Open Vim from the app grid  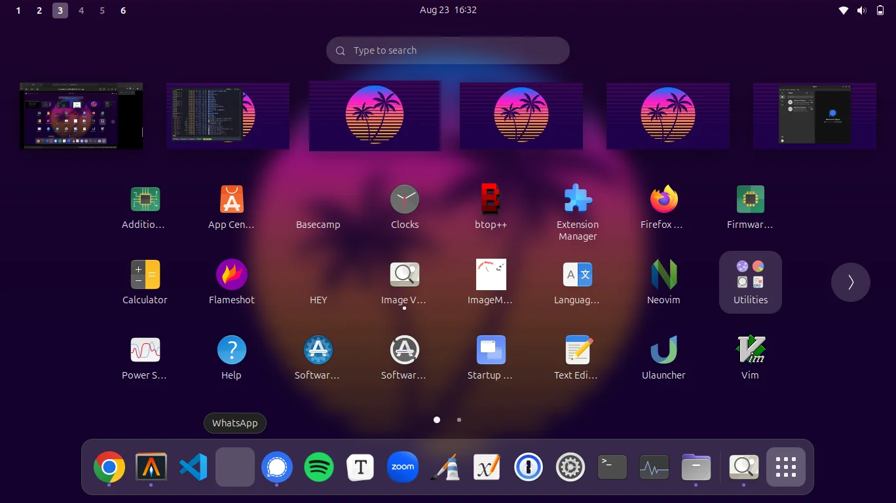pos(751,350)
